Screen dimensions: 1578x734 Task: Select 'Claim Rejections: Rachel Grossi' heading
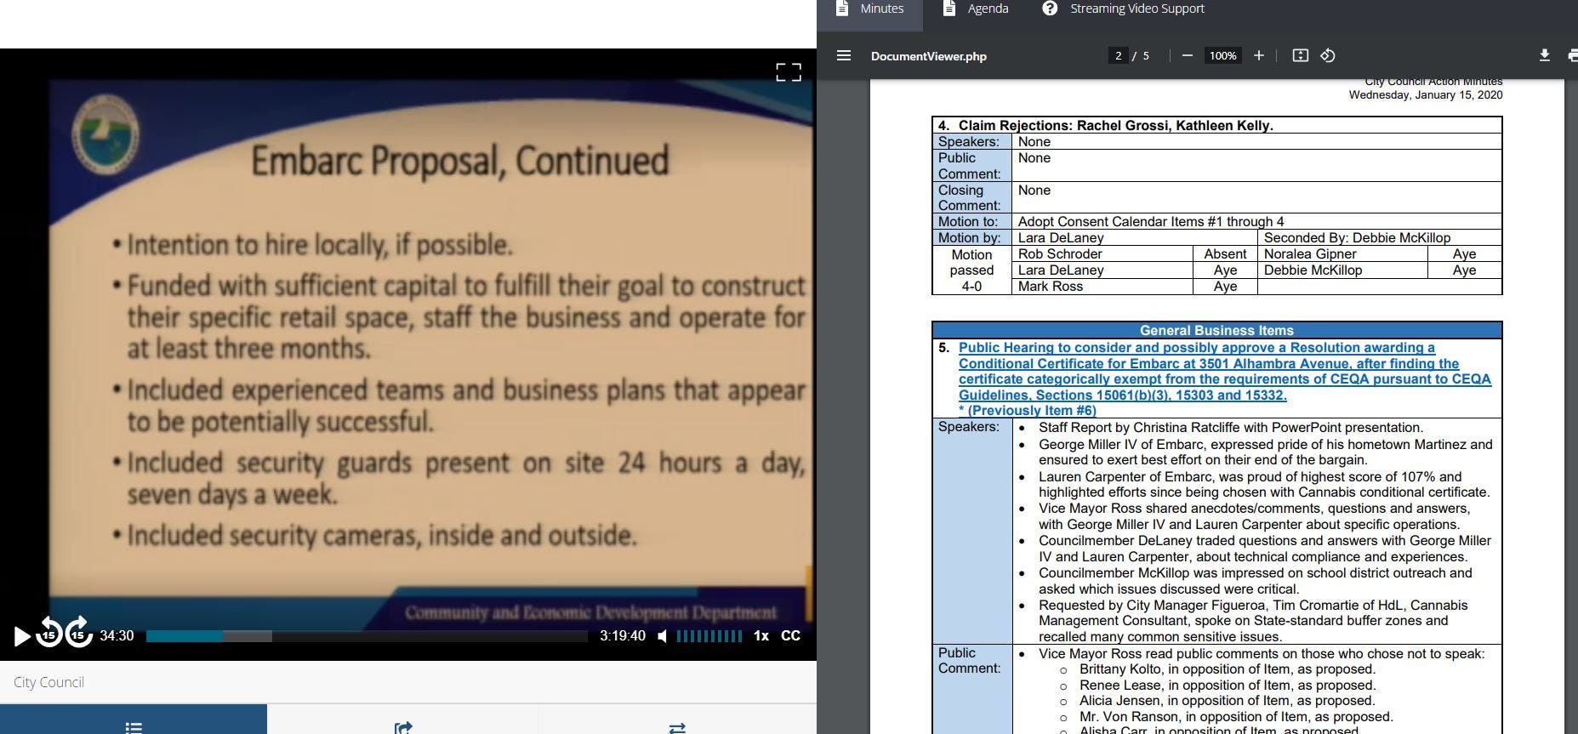tap(1115, 125)
